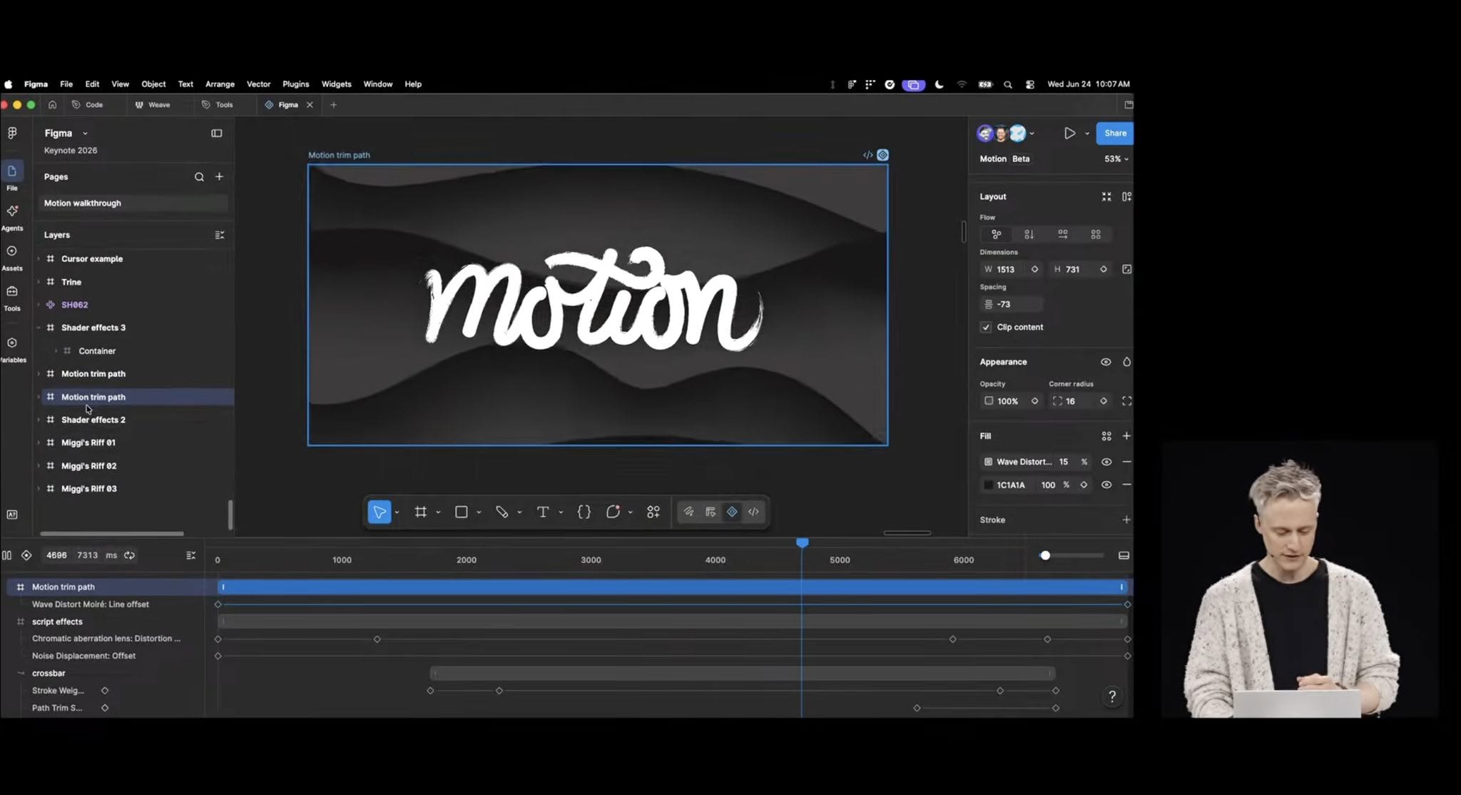
Task: Present the prototype with play icon
Action: pos(1069,133)
